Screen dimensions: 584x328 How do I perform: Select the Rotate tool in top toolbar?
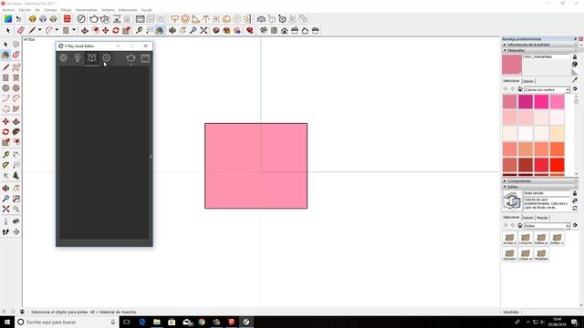coord(116,30)
